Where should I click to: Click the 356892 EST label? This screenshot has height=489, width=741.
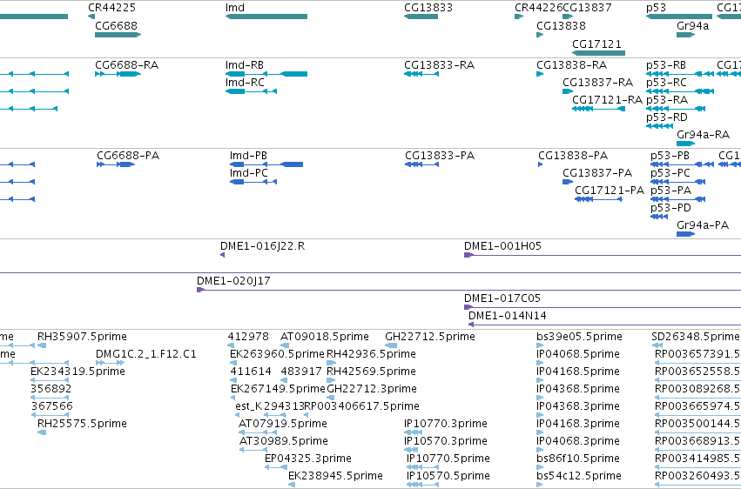tap(51, 390)
